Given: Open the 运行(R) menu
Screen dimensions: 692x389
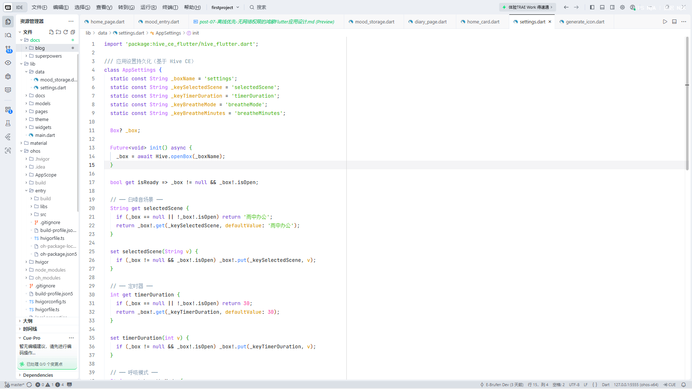Looking at the screenshot, I should click(x=148, y=7).
